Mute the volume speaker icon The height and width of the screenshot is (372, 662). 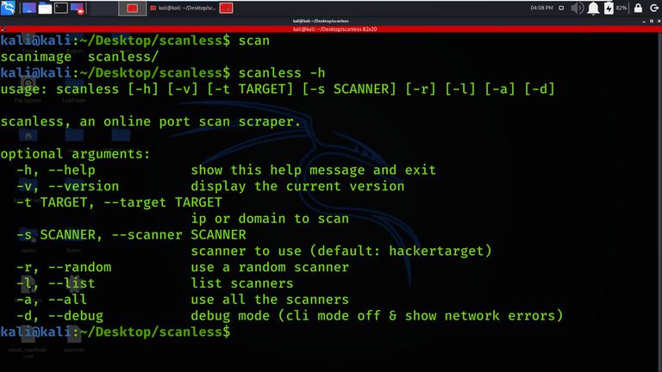tap(578, 8)
